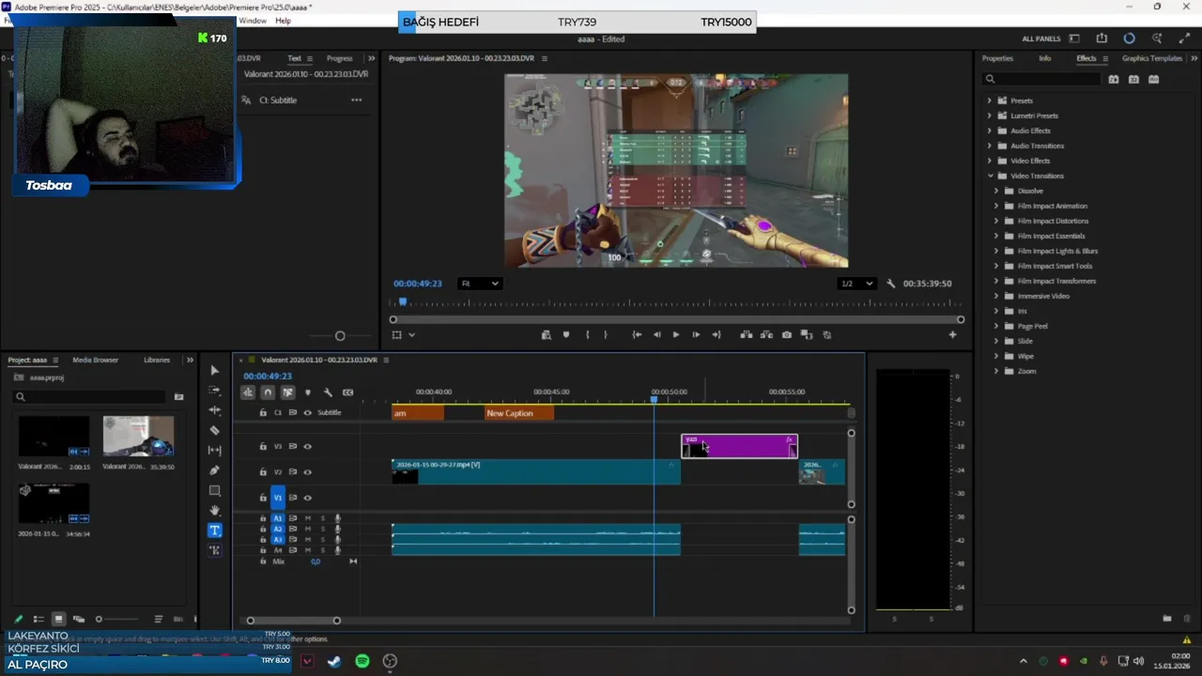Image resolution: width=1202 pixels, height=676 pixels.
Task: Click the Extract button in Program monitor
Action: pos(766,335)
